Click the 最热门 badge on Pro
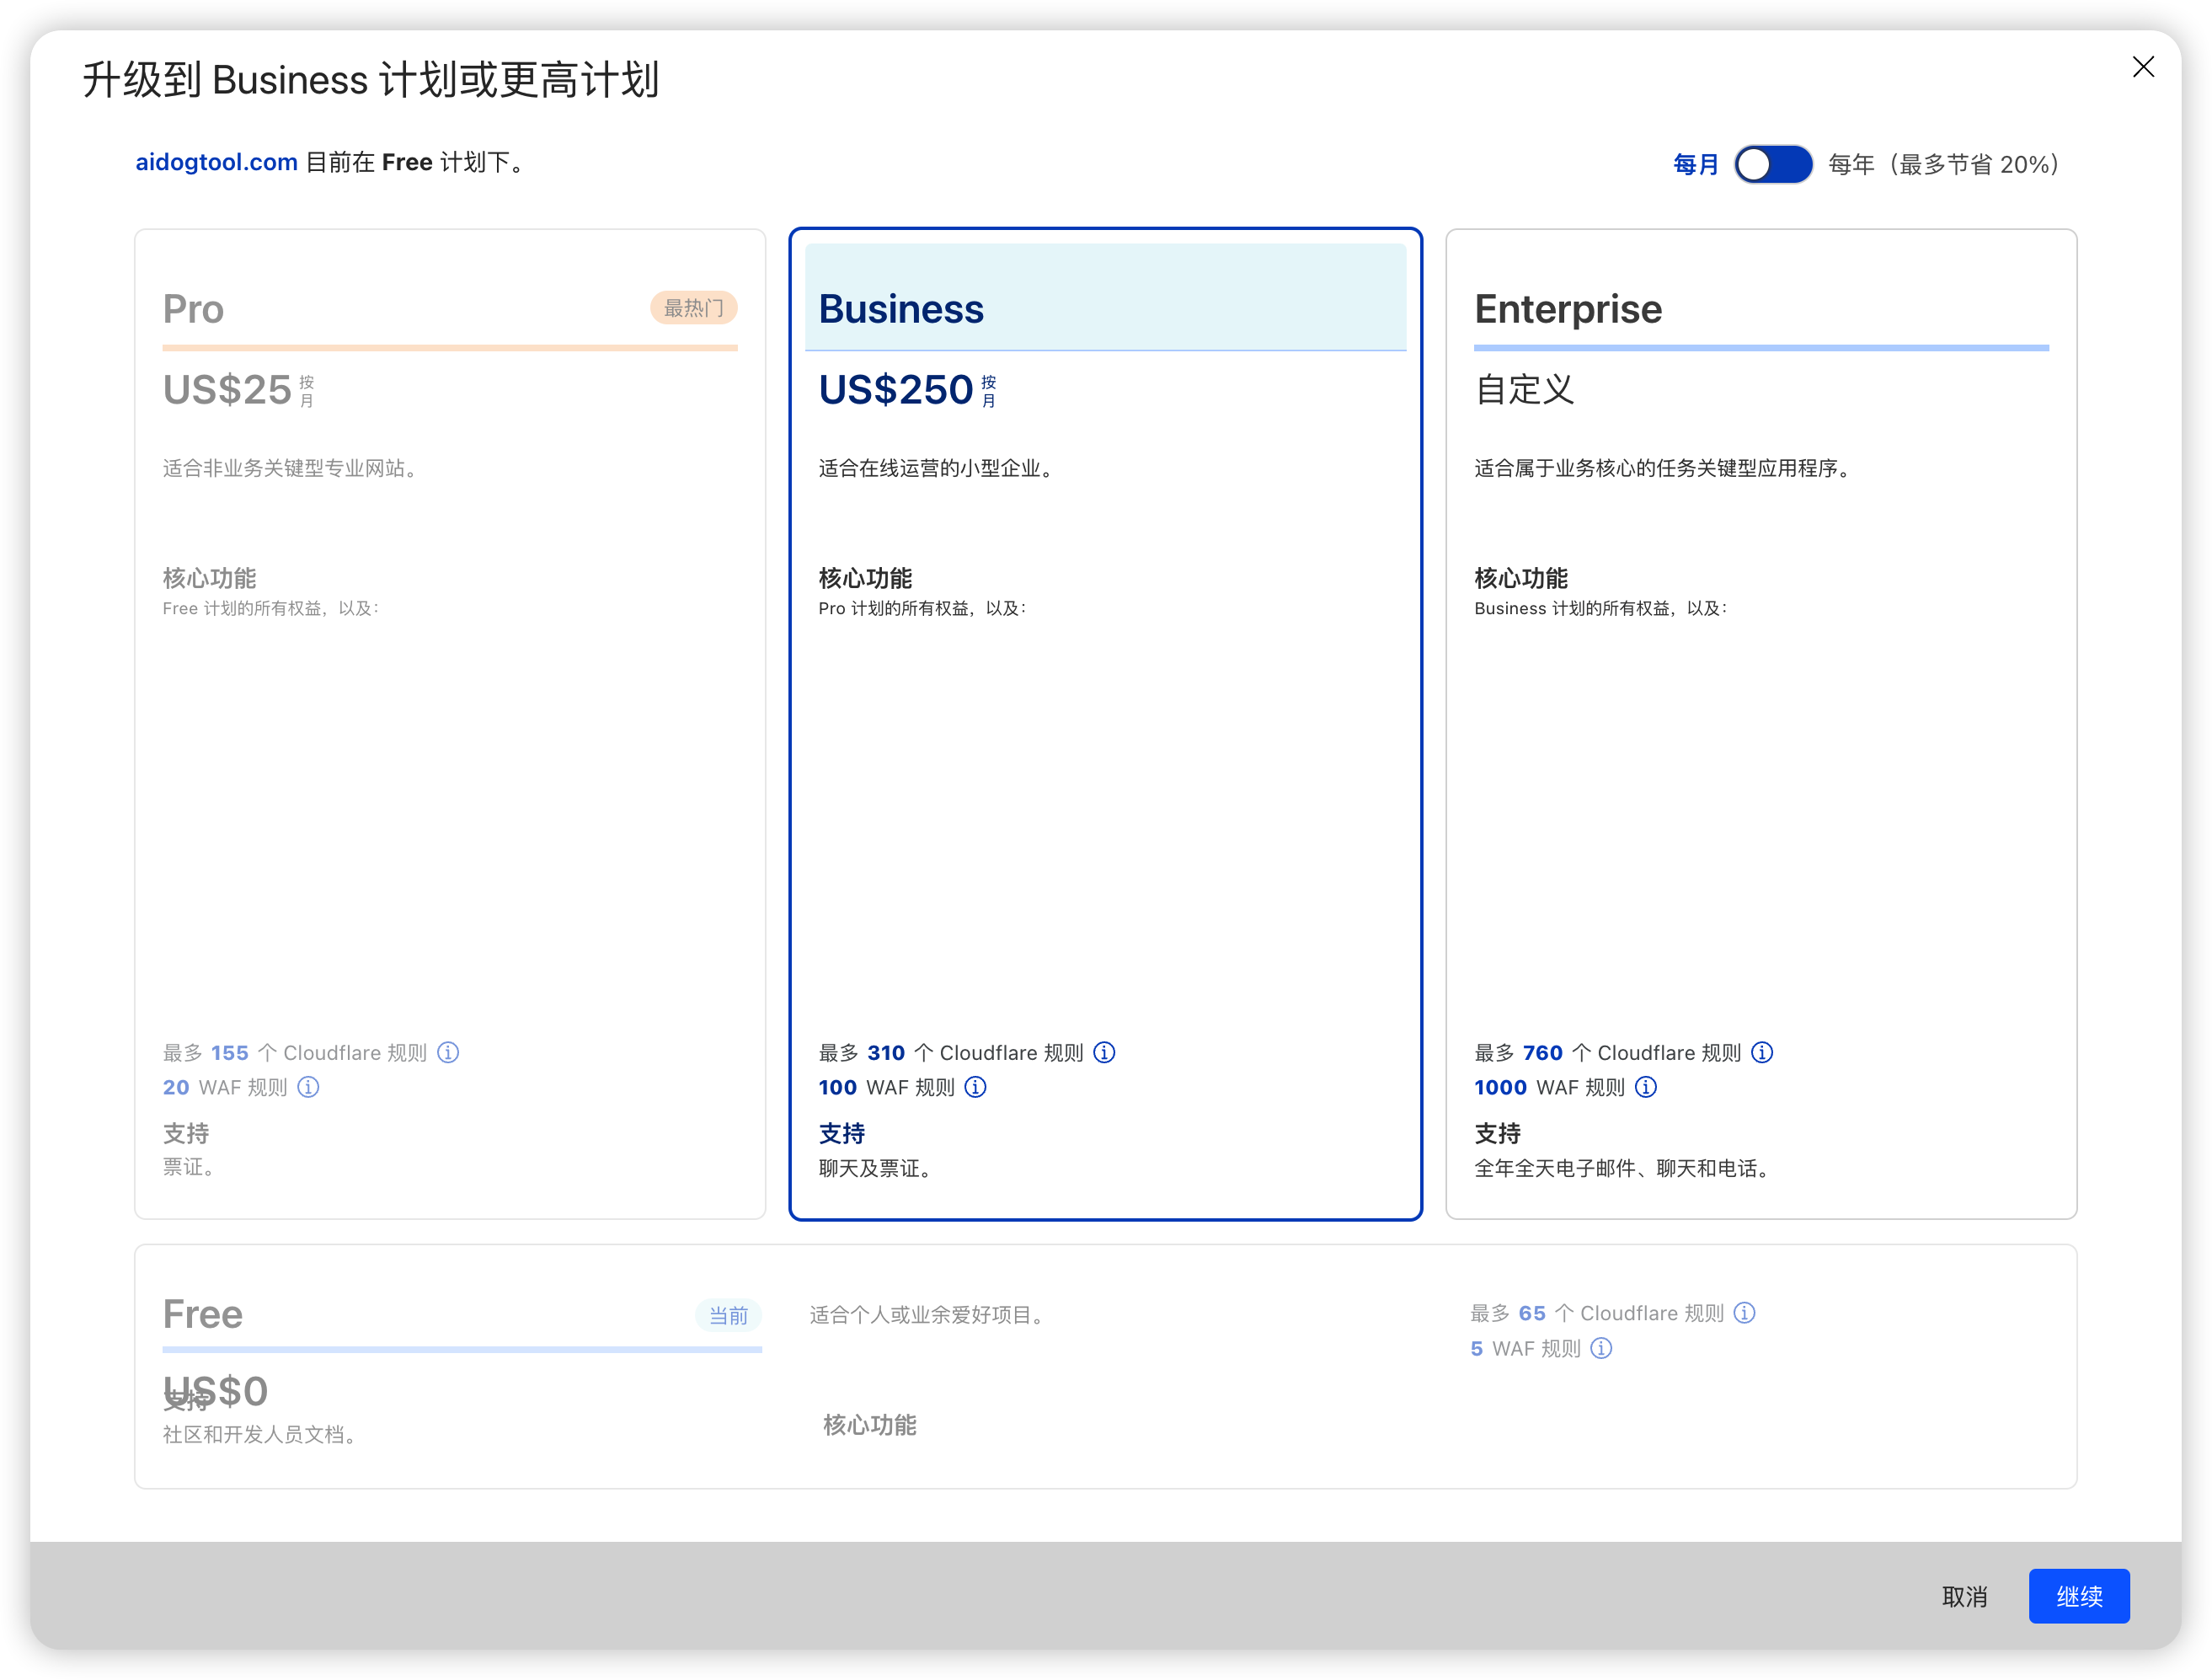The height and width of the screenshot is (1680, 2212). (694, 308)
